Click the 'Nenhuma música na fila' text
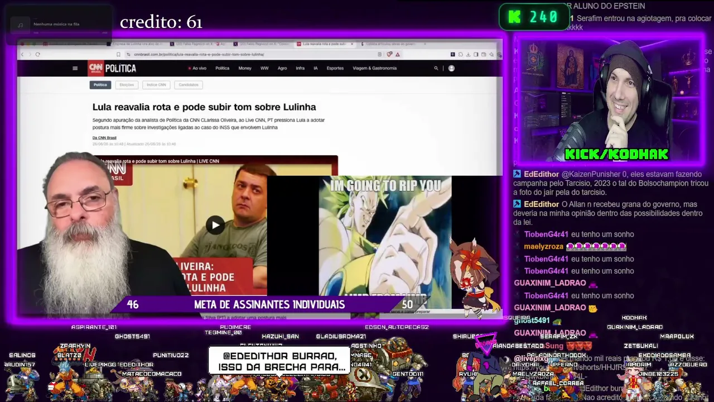This screenshot has height=402, width=714. coord(56,25)
